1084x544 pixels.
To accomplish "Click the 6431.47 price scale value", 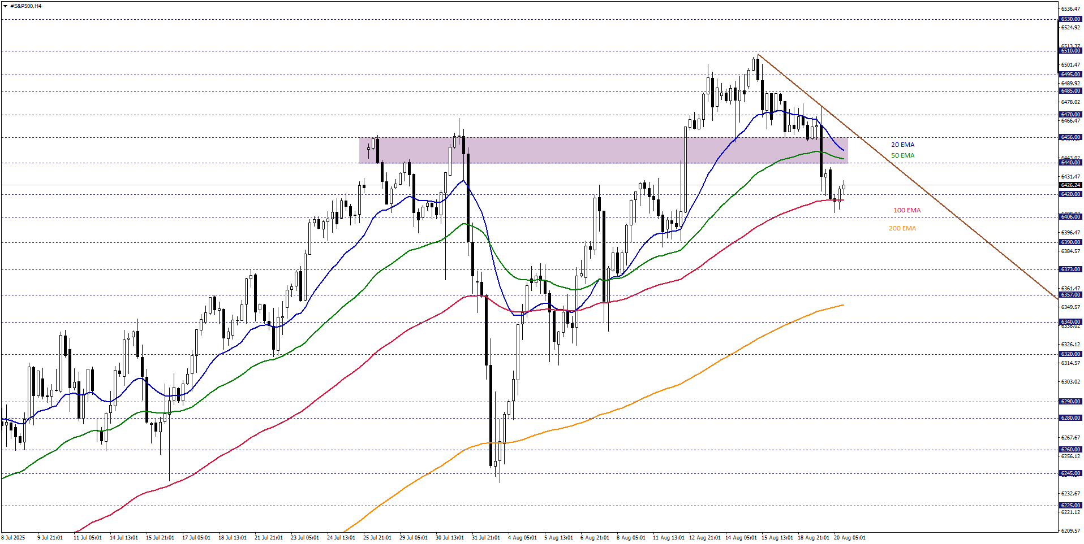I will (1070, 177).
